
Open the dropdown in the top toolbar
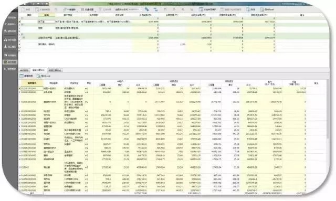click(128, 9)
